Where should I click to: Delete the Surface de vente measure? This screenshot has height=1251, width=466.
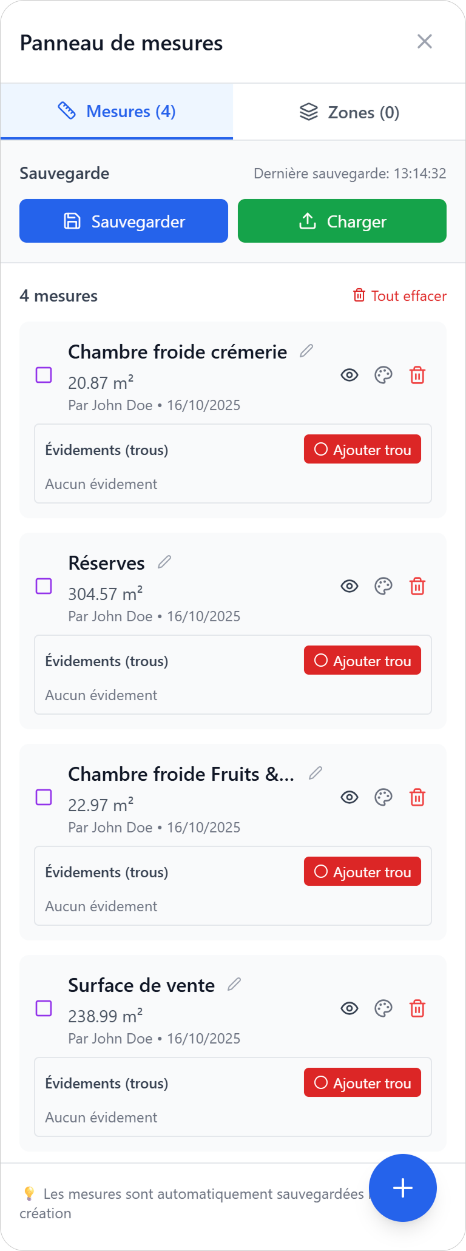[x=417, y=1008]
